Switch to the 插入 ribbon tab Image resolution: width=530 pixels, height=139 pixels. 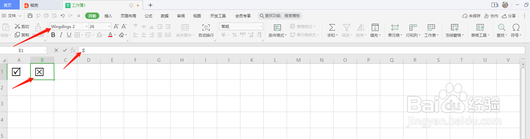pyautogui.click(x=108, y=16)
